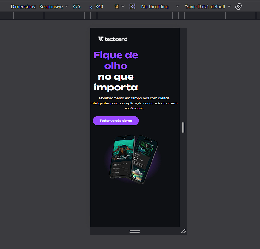Click the corner diagonal viewport resize handle
The image size is (260, 249).
(183, 231)
